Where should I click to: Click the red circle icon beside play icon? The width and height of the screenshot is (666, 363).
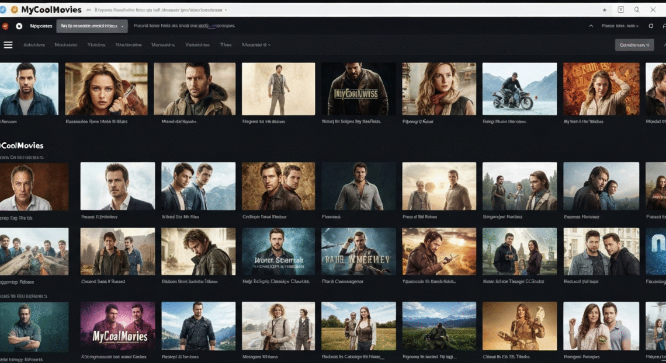5,26
